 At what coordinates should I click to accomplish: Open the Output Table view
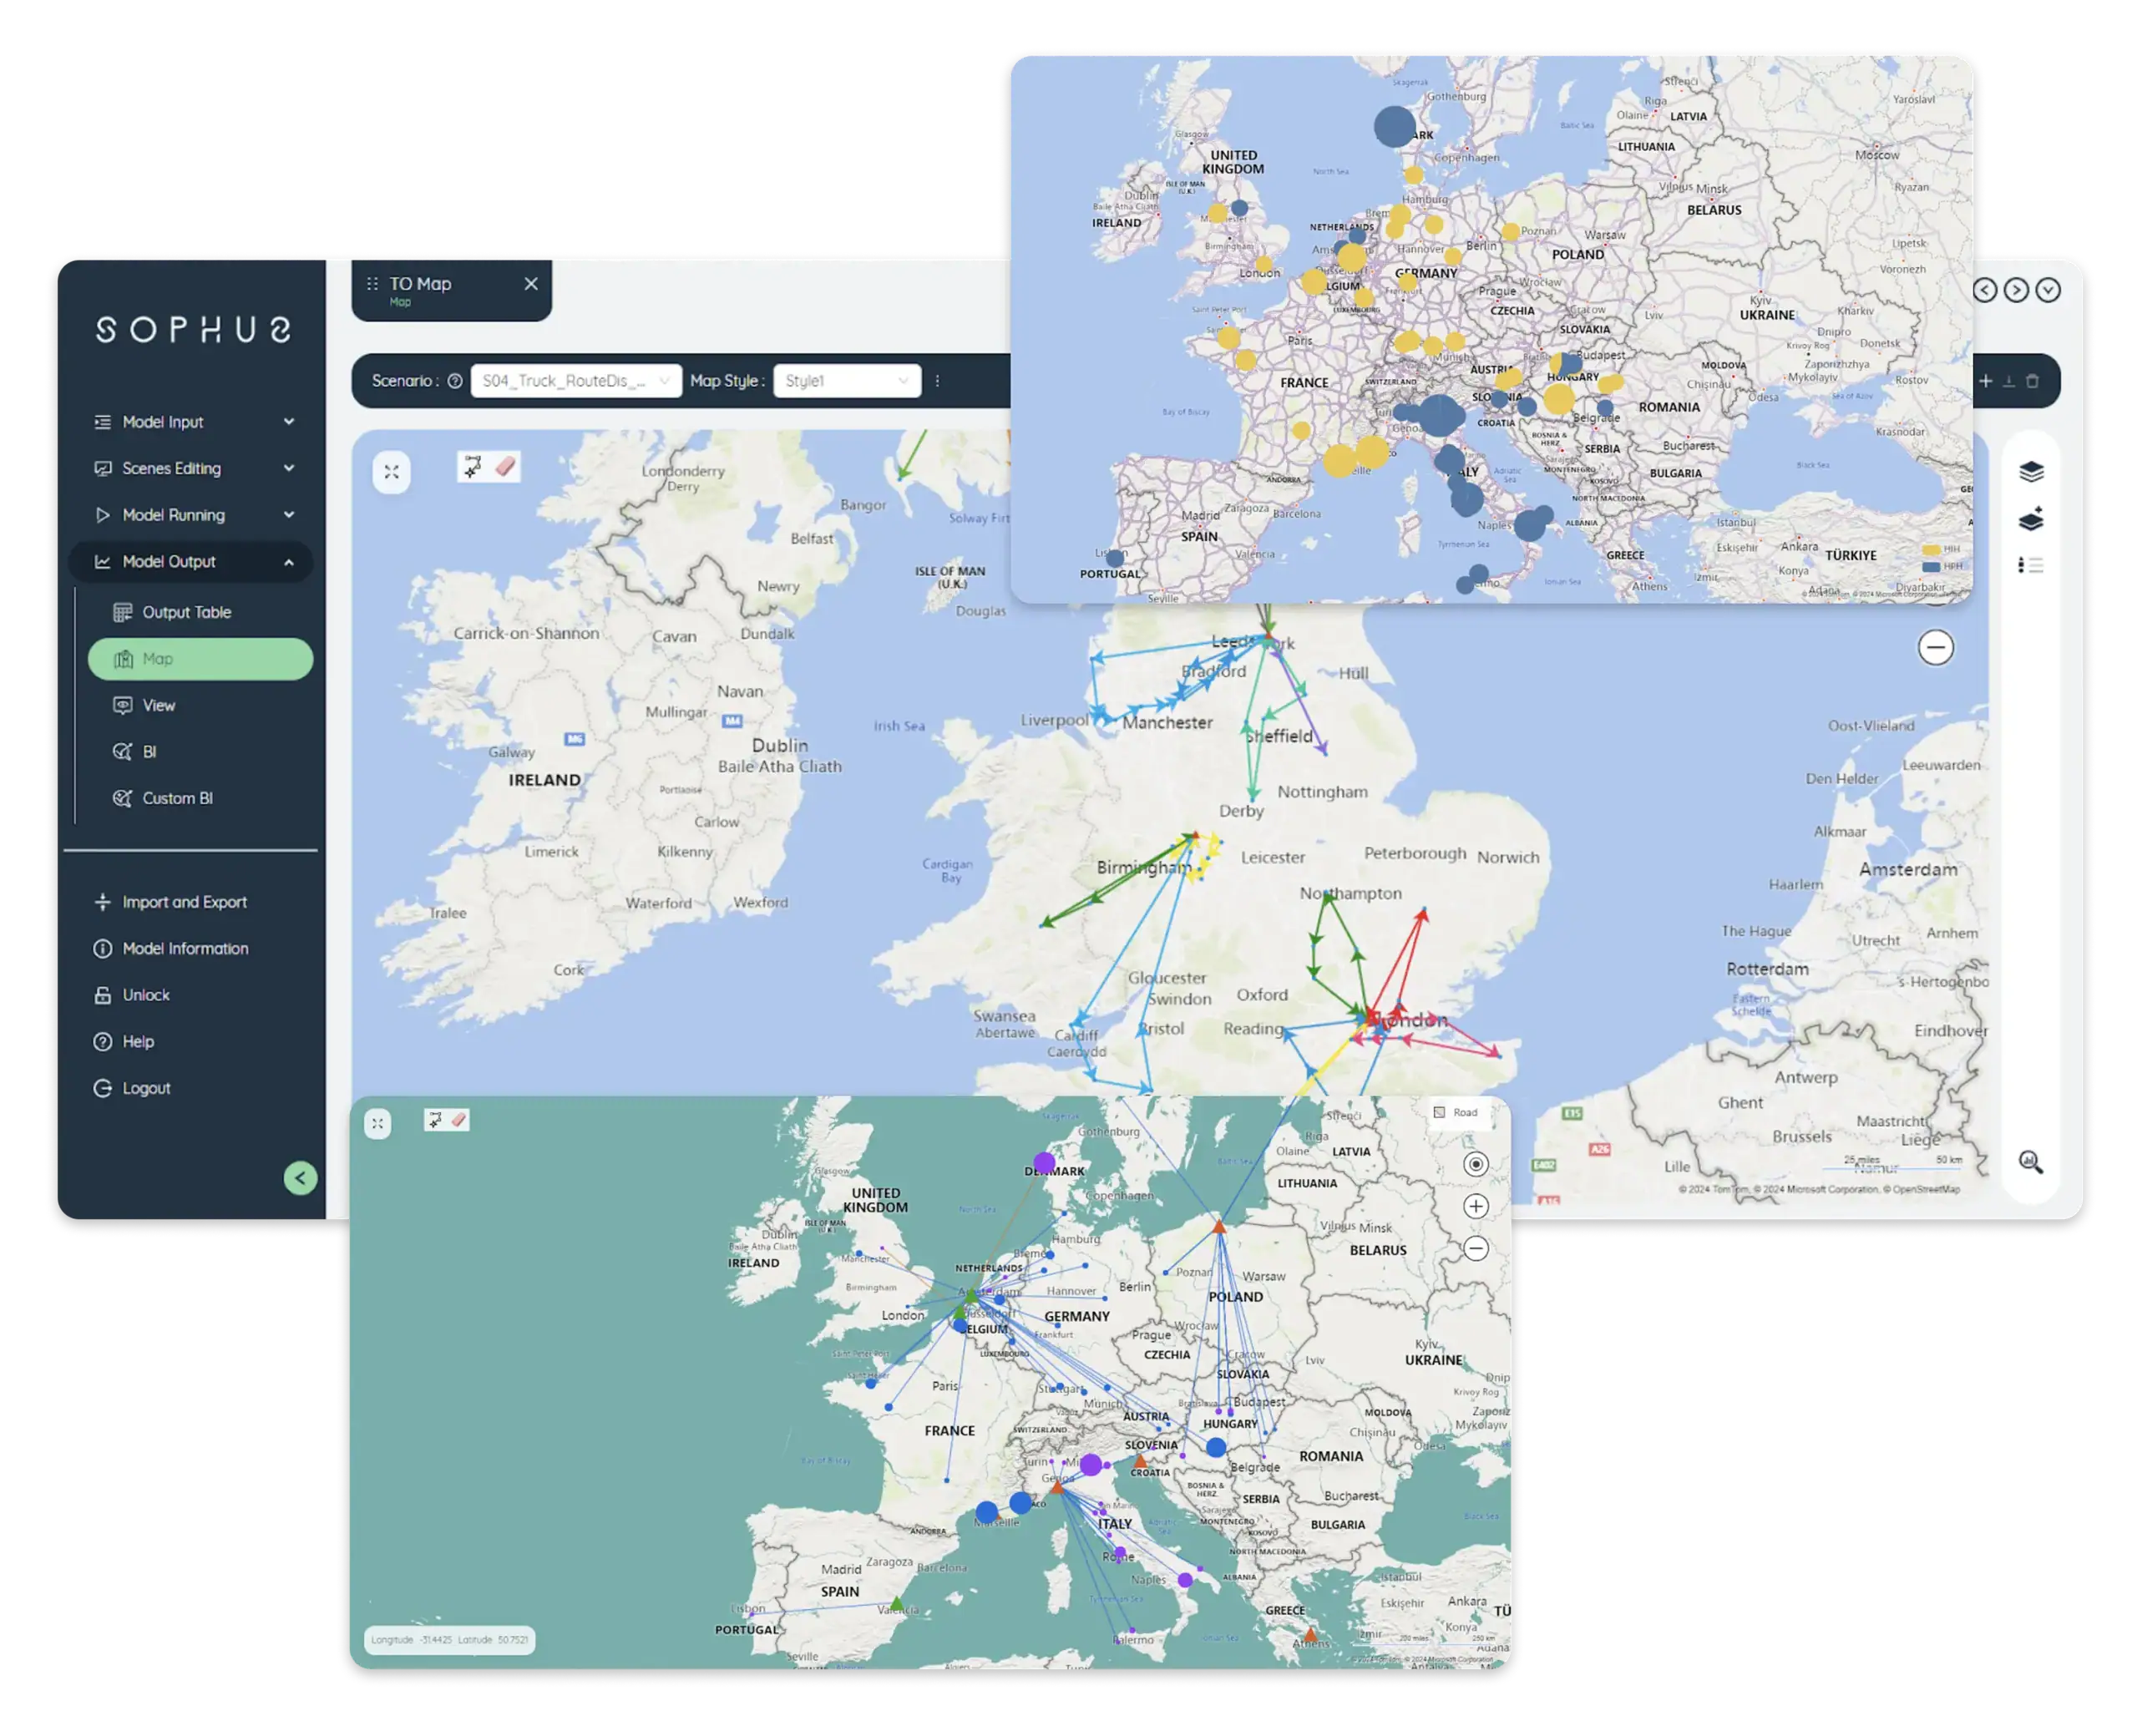pos(186,611)
